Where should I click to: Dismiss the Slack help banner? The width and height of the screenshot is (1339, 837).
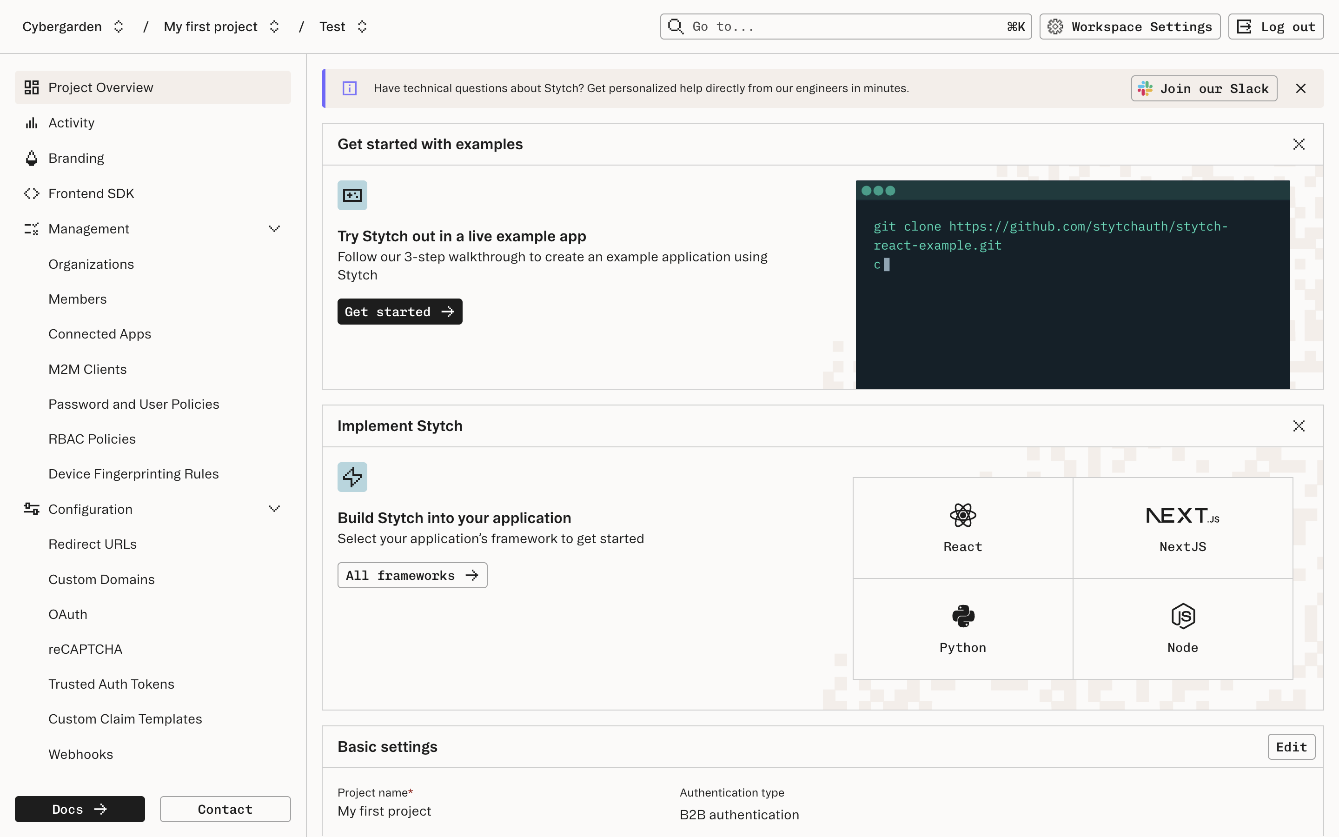click(1301, 88)
